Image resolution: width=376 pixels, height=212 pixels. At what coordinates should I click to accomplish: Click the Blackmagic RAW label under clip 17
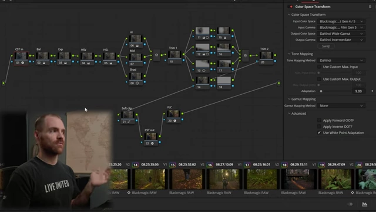[256, 193]
